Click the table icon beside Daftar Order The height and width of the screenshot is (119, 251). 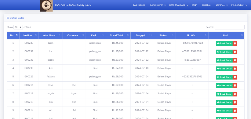pos(8,18)
